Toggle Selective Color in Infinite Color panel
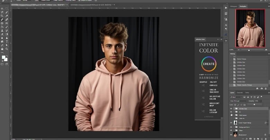The image size is (270, 140). tap(215, 98)
